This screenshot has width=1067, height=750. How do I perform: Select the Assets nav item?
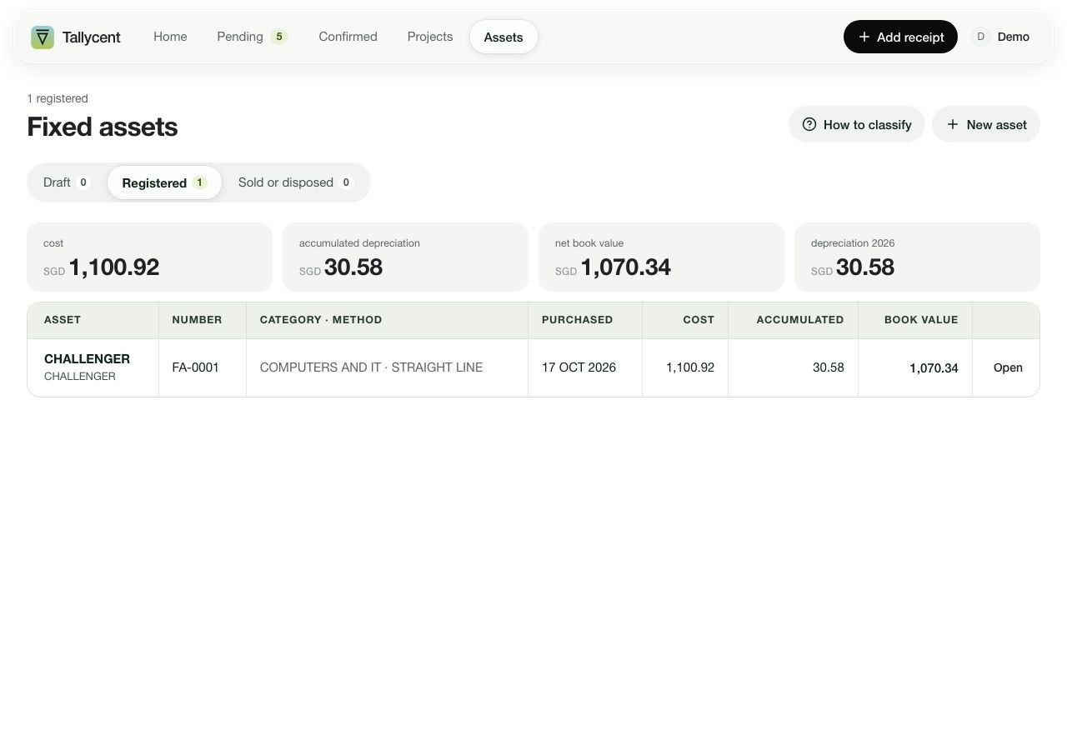click(x=503, y=37)
